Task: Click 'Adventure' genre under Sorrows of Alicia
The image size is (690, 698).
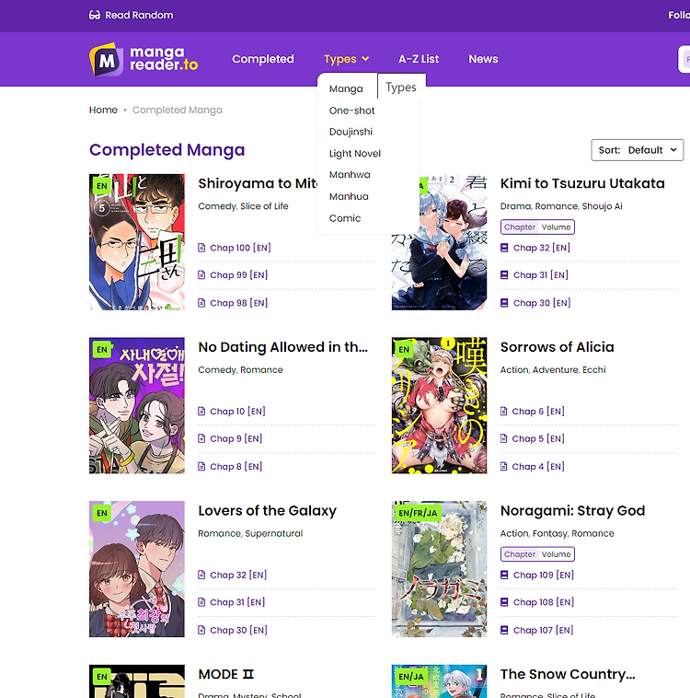Action: [555, 370]
